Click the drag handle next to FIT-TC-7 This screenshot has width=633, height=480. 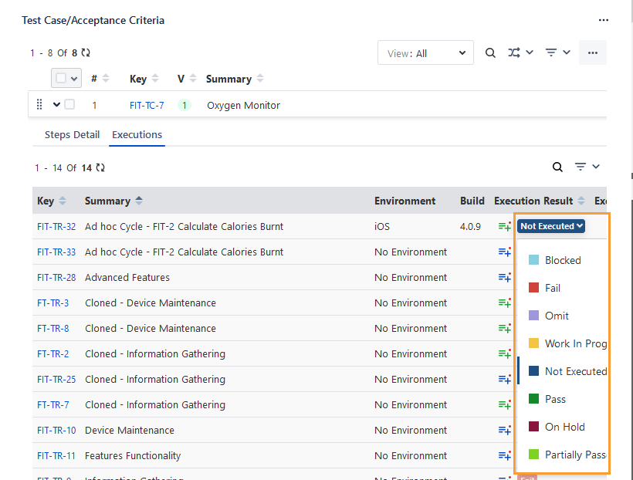[x=39, y=104]
